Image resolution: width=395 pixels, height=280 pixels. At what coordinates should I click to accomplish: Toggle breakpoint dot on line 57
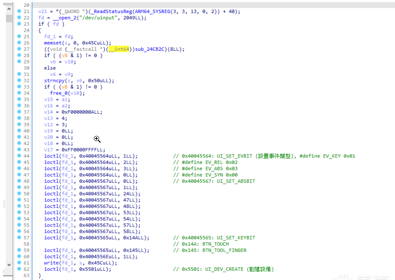[x=19, y=237]
